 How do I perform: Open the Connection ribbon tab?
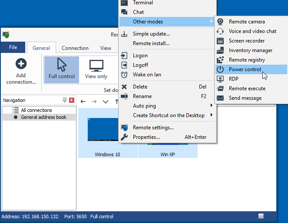pyautogui.click(x=75, y=48)
